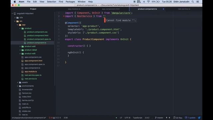Expand the product-edit folder

tap(20, 54)
